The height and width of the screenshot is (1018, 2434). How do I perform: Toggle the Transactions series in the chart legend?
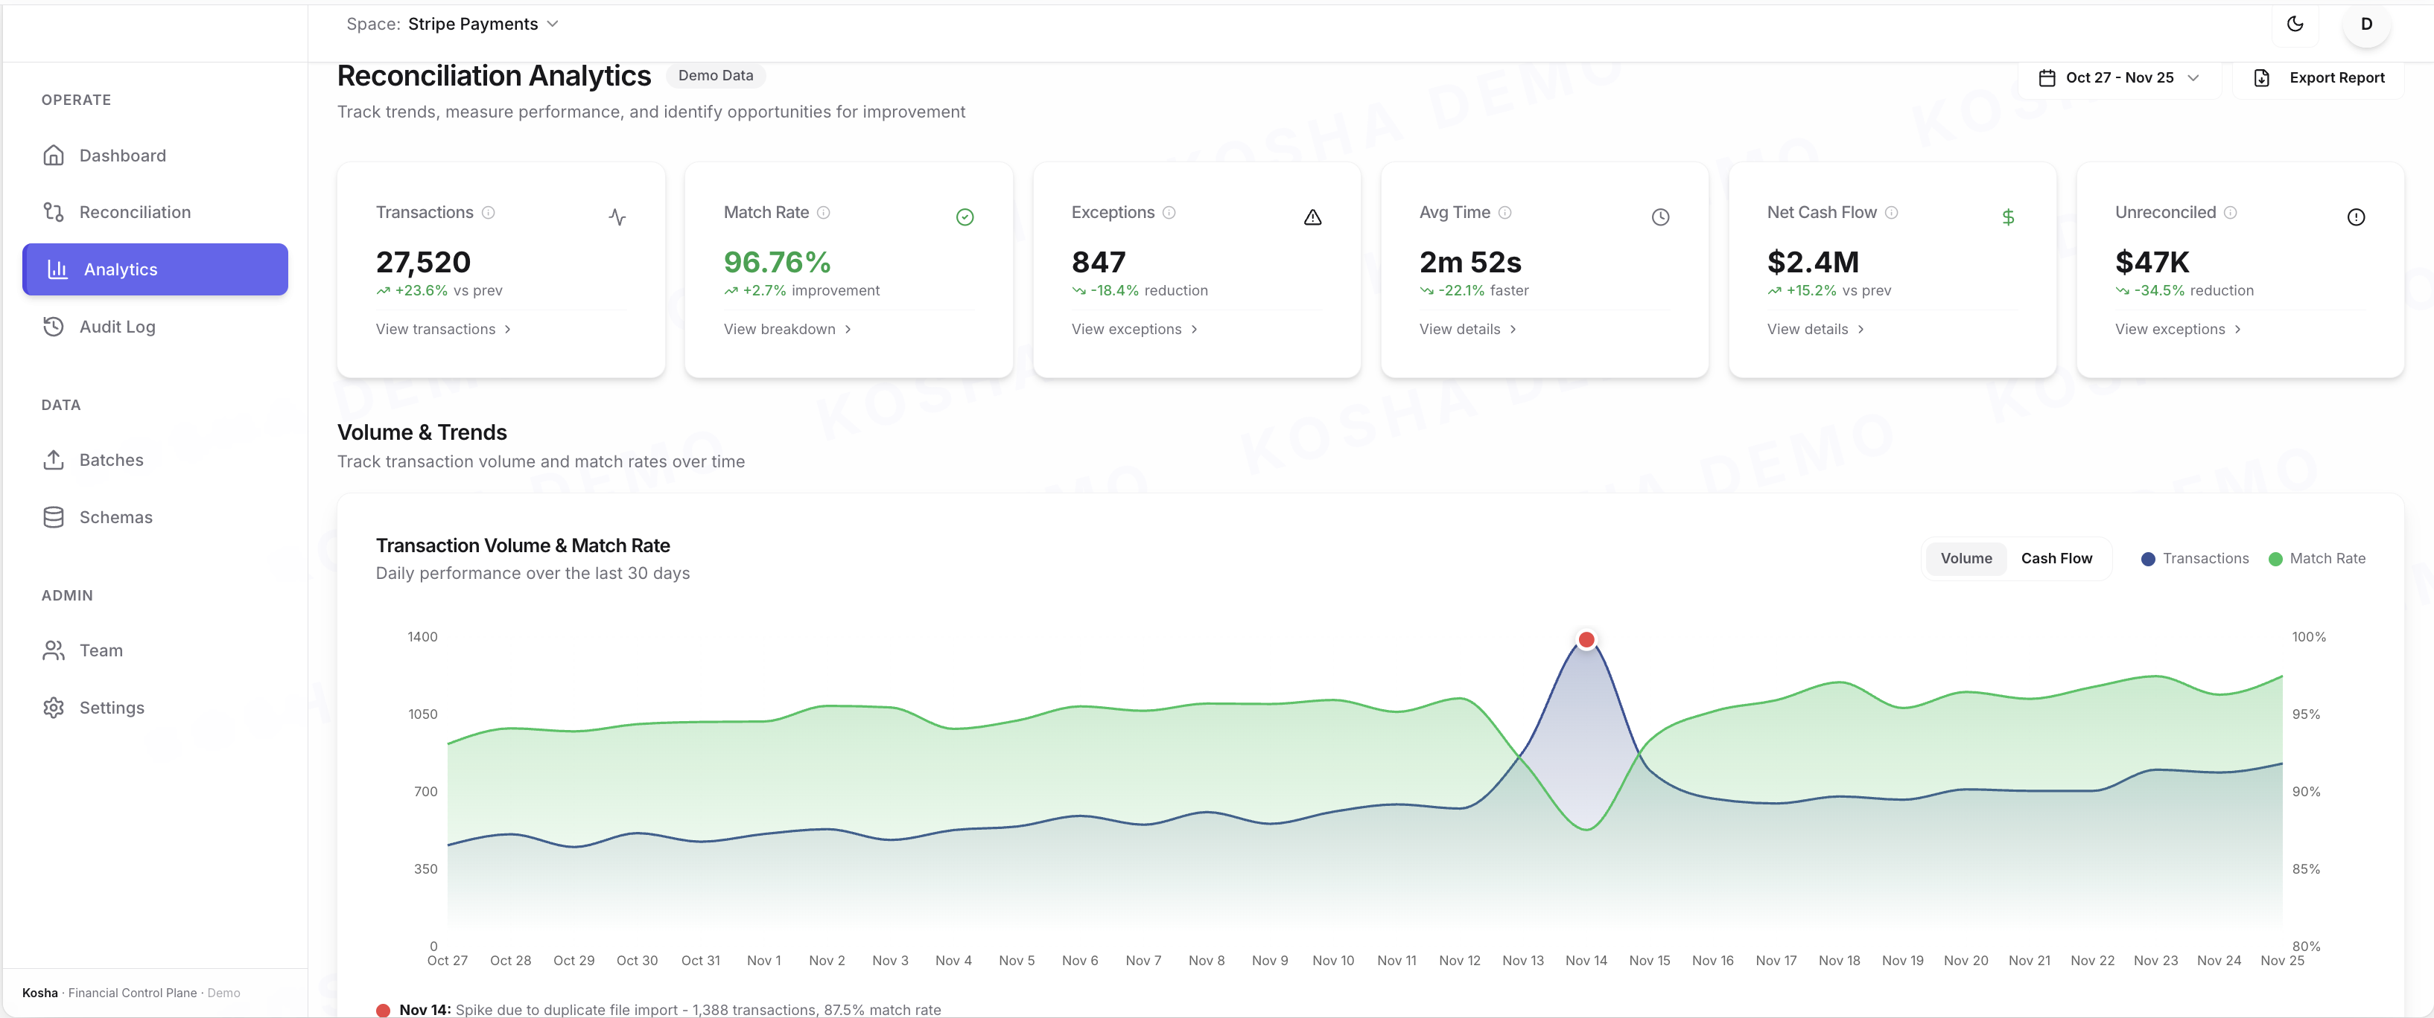(2193, 558)
